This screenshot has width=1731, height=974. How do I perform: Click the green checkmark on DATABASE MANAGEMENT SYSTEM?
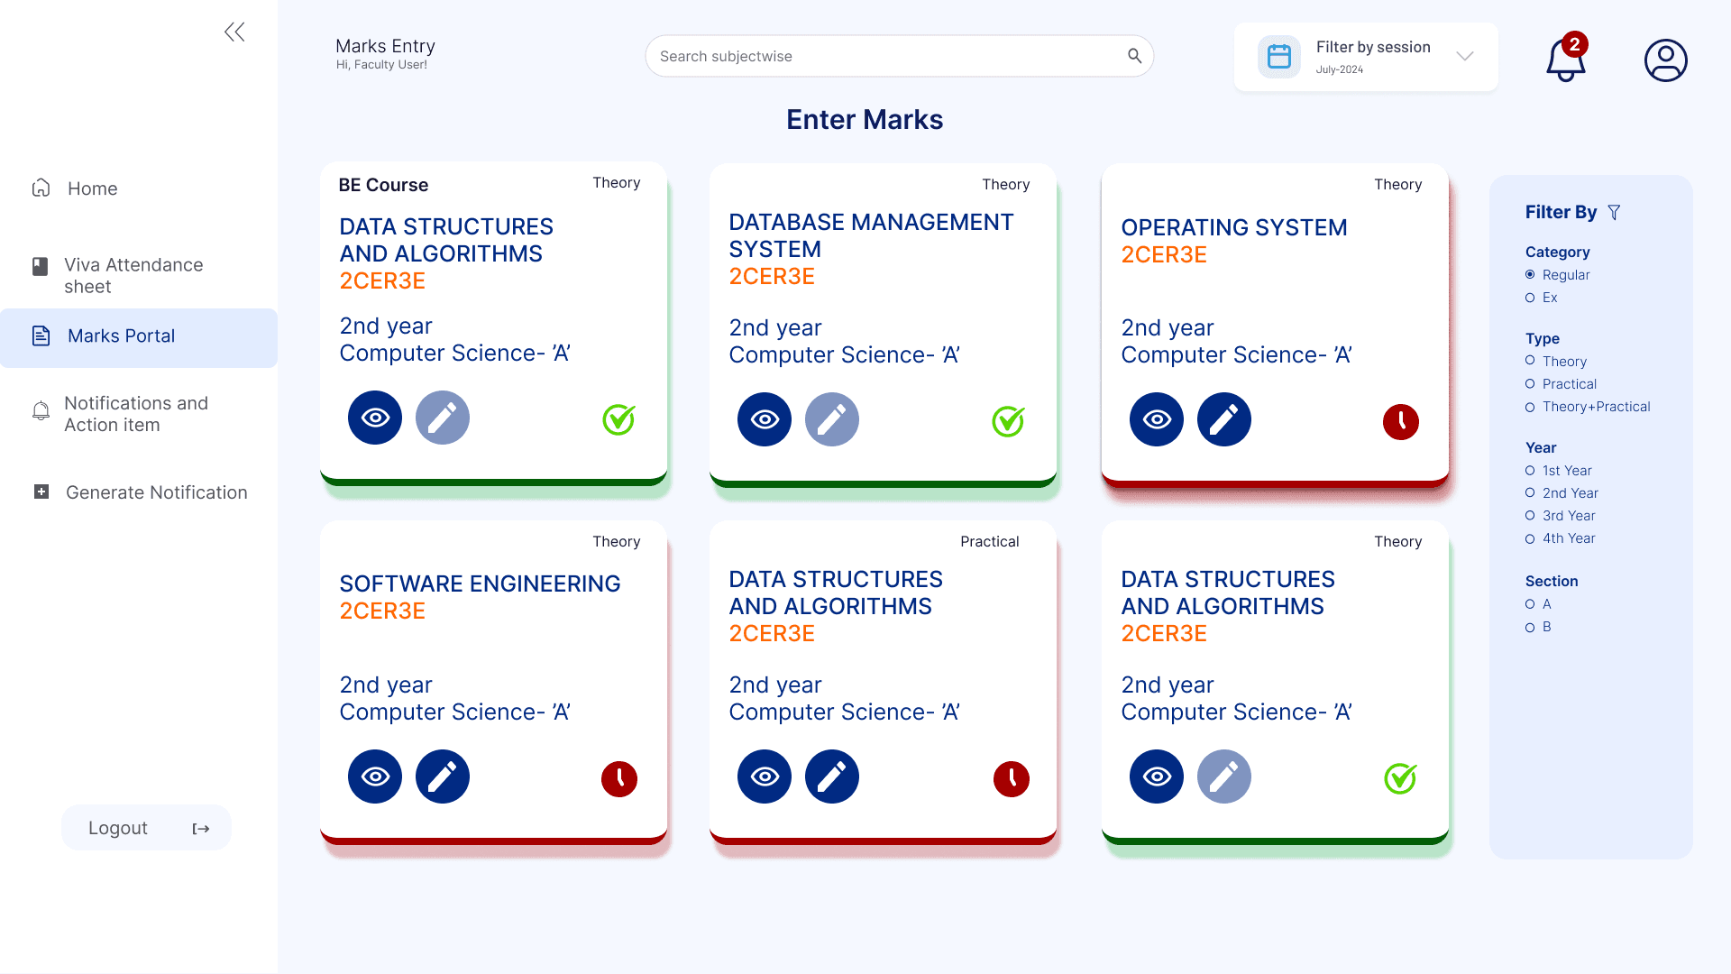pyautogui.click(x=1007, y=419)
